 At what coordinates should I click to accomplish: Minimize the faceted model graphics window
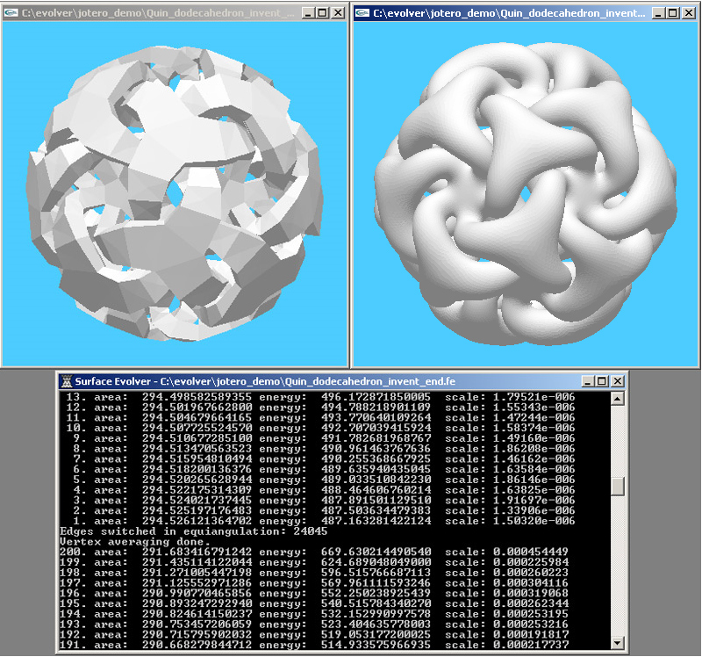(x=306, y=13)
